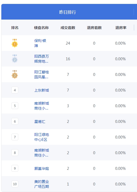This screenshot has height=192, width=137.
Task: Open the 星港汇 property link
Action: [40, 122]
